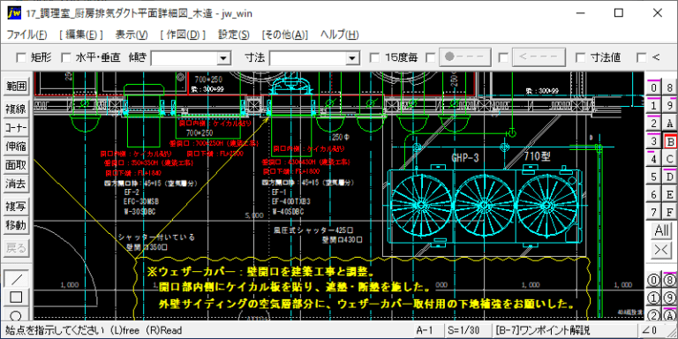
Task: Activate the 複線 double line tool
Action: (16, 109)
